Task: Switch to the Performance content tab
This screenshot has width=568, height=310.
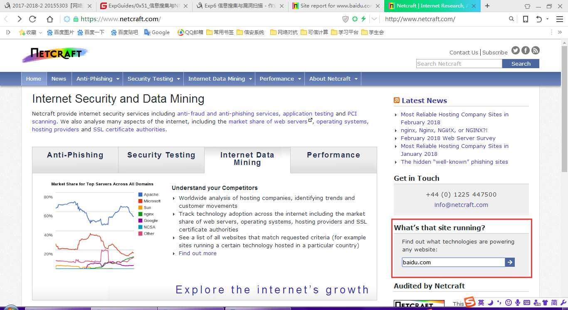Action: [333, 160]
